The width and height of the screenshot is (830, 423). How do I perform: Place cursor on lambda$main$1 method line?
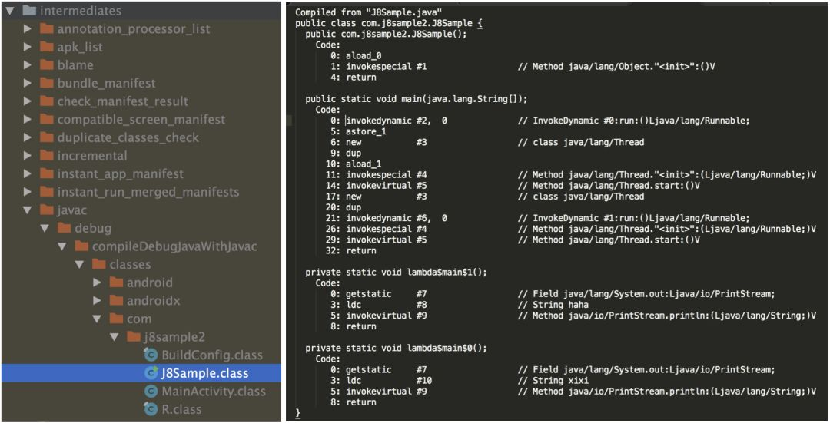pyautogui.click(x=396, y=273)
